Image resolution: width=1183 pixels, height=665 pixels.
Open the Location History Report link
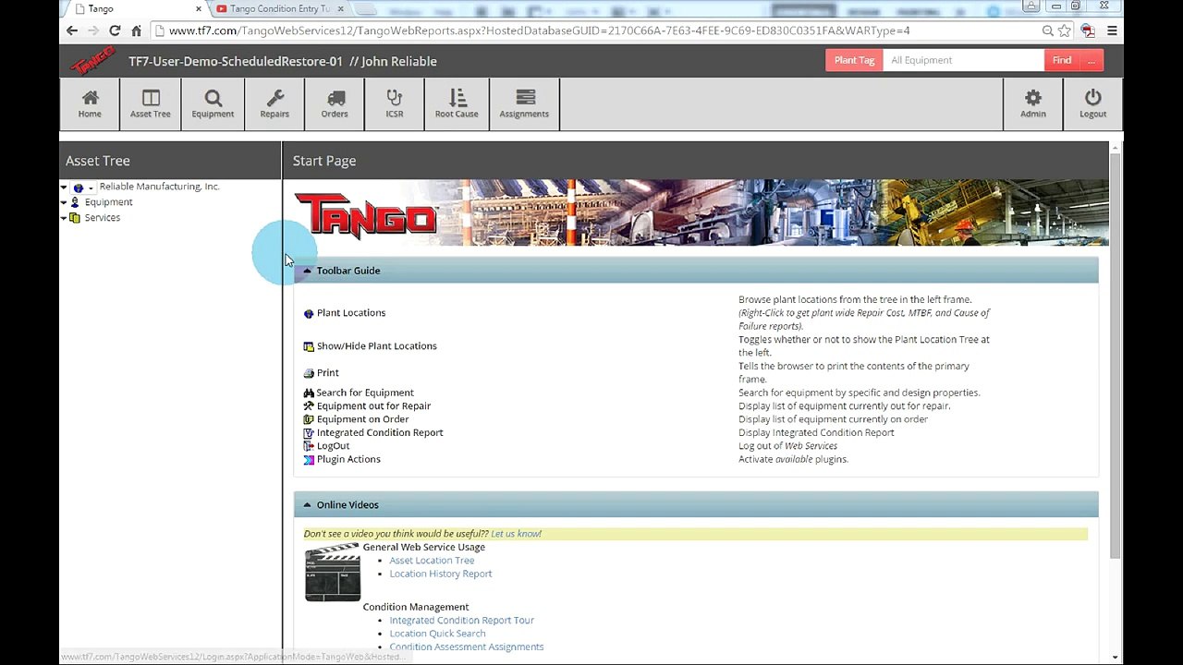441,574
